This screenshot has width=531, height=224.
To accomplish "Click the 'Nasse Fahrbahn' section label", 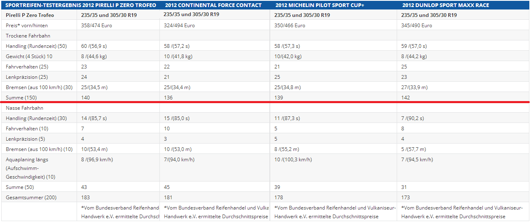I will click(25, 108).
